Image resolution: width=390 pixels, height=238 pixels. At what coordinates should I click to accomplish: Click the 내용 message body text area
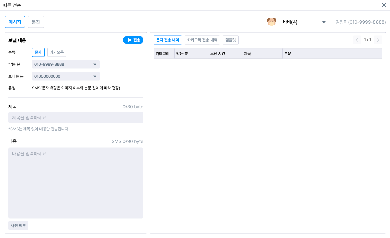[76, 183]
